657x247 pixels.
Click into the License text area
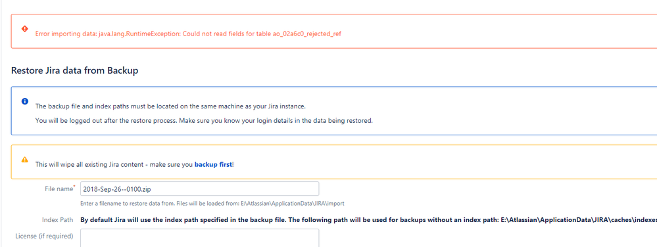tap(199, 238)
